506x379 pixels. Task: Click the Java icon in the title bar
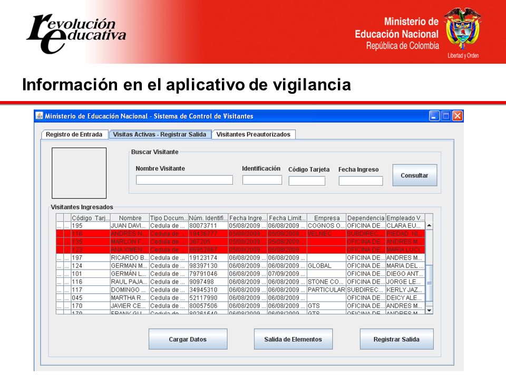click(39, 116)
